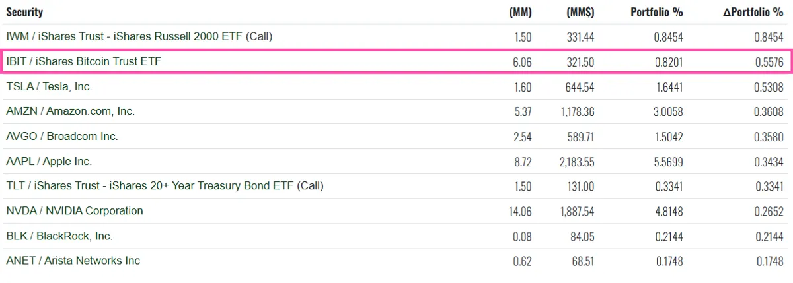Open the AAPL / Apple Inc. link
This screenshot has width=793, height=283.
49,162
